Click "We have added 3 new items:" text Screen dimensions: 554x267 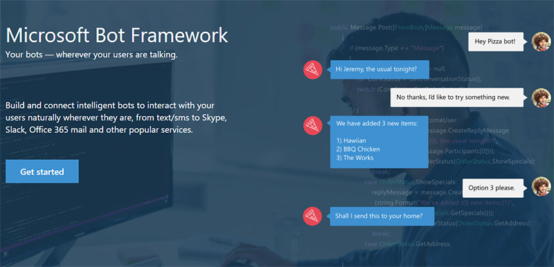[x=377, y=124]
